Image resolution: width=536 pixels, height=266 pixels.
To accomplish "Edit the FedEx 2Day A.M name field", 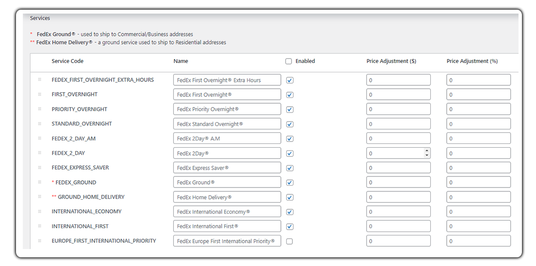I will (227, 139).
